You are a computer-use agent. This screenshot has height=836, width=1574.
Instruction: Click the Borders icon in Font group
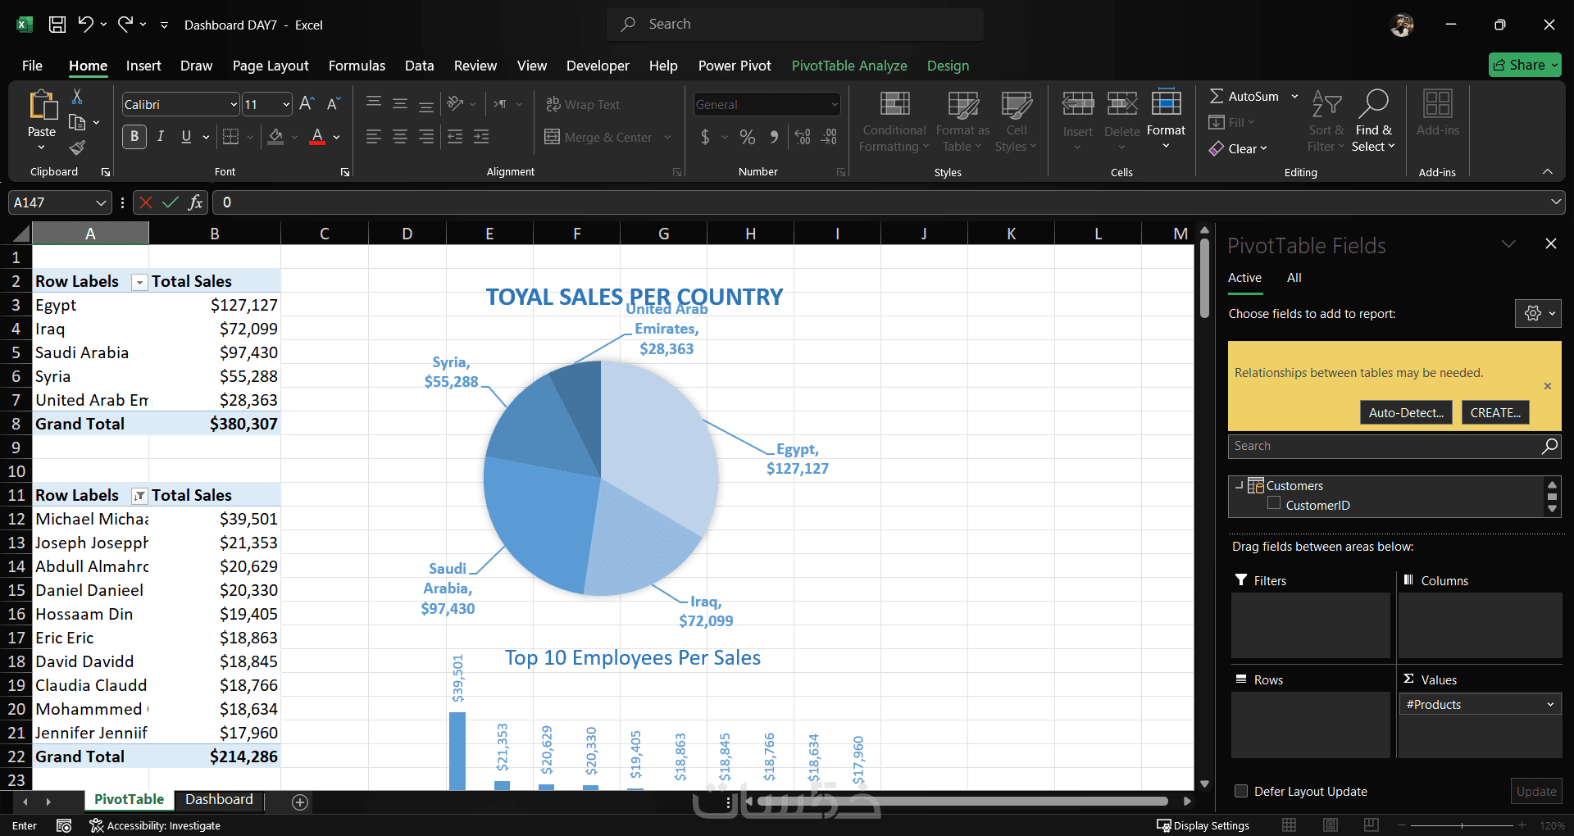pos(231,137)
